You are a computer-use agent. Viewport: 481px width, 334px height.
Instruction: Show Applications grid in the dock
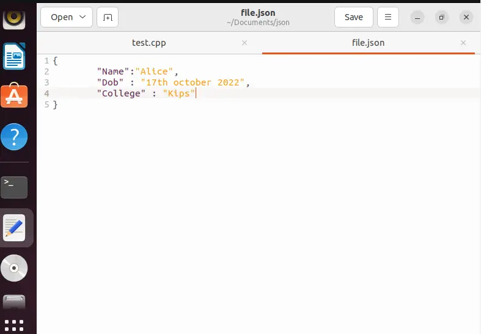pyautogui.click(x=14, y=325)
